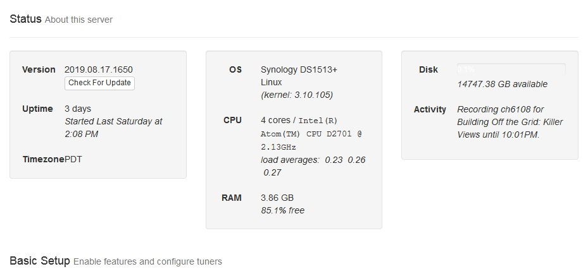Click the Disk usage progress bar
Screen dimensions: 588x269
[x=511, y=69]
